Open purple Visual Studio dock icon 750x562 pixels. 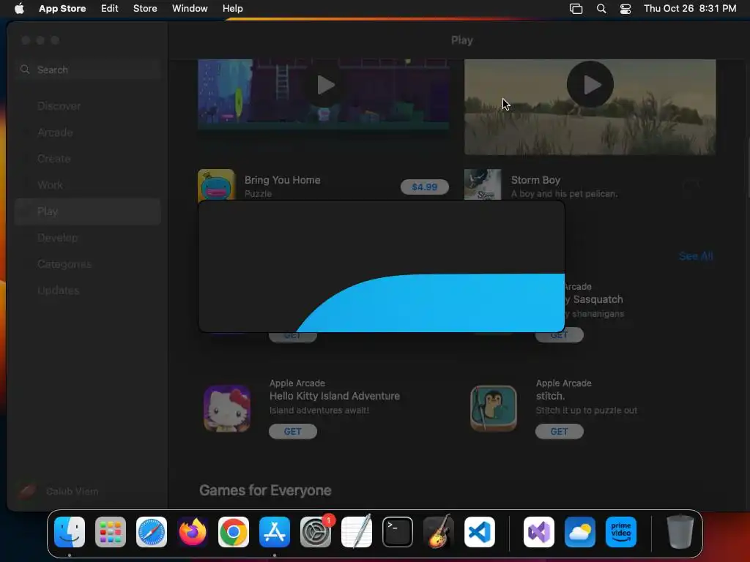(x=539, y=532)
